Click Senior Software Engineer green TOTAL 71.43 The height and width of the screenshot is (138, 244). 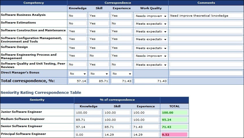coord(174,127)
